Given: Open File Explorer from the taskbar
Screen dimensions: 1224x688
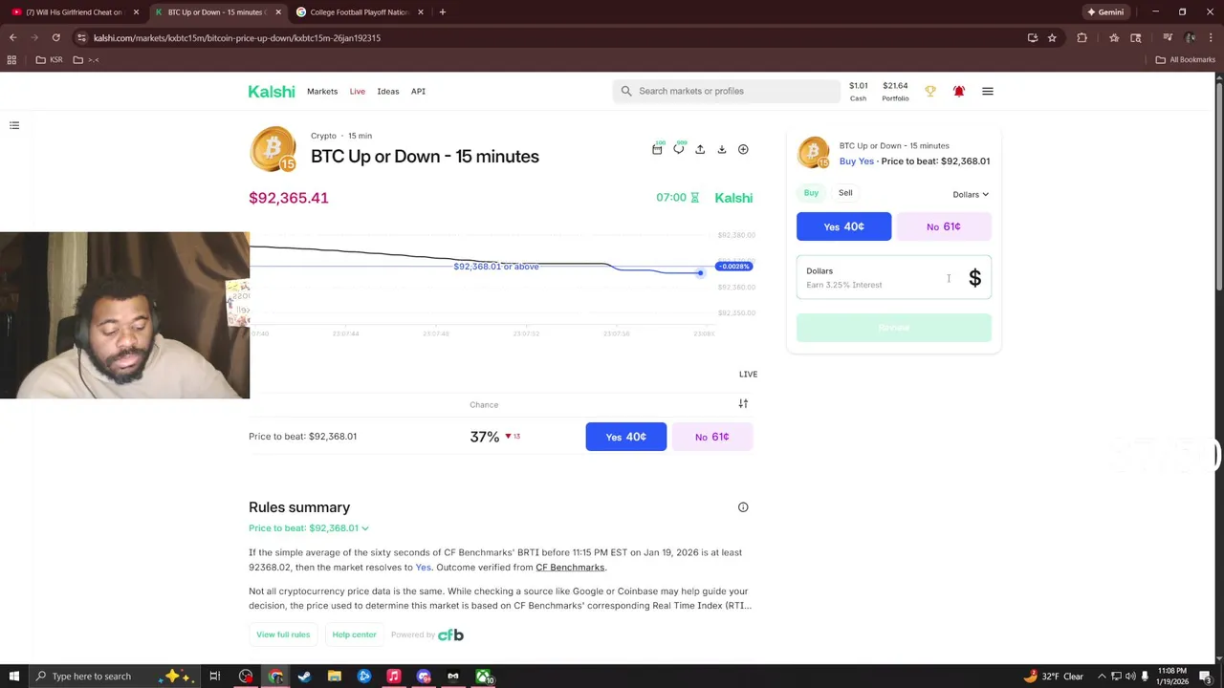Looking at the screenshot, I should [335, 677].
